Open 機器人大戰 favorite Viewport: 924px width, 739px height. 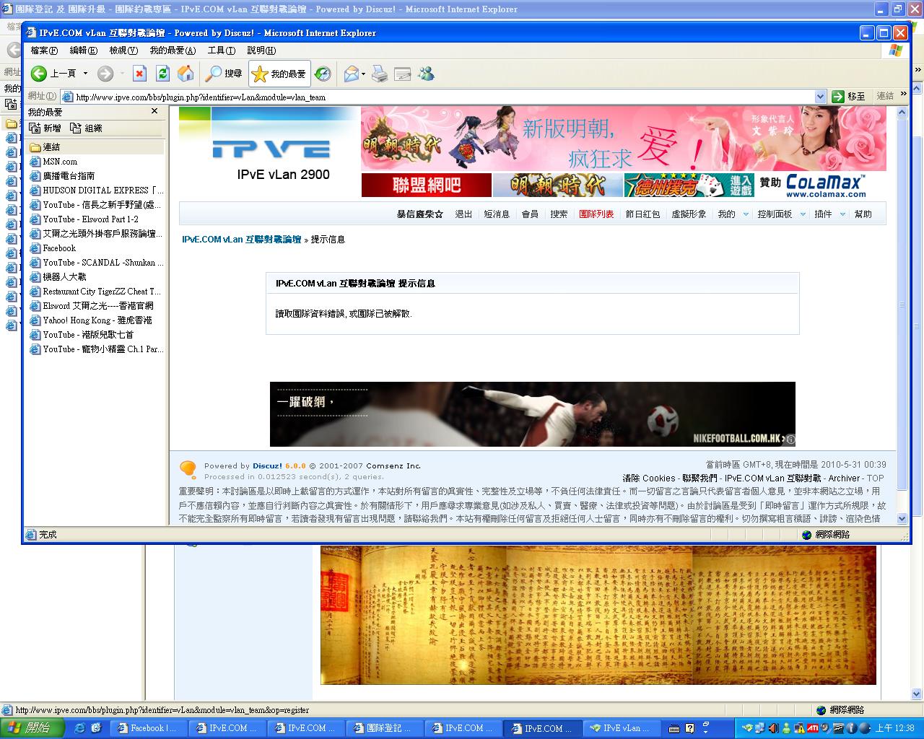[64, 277]
